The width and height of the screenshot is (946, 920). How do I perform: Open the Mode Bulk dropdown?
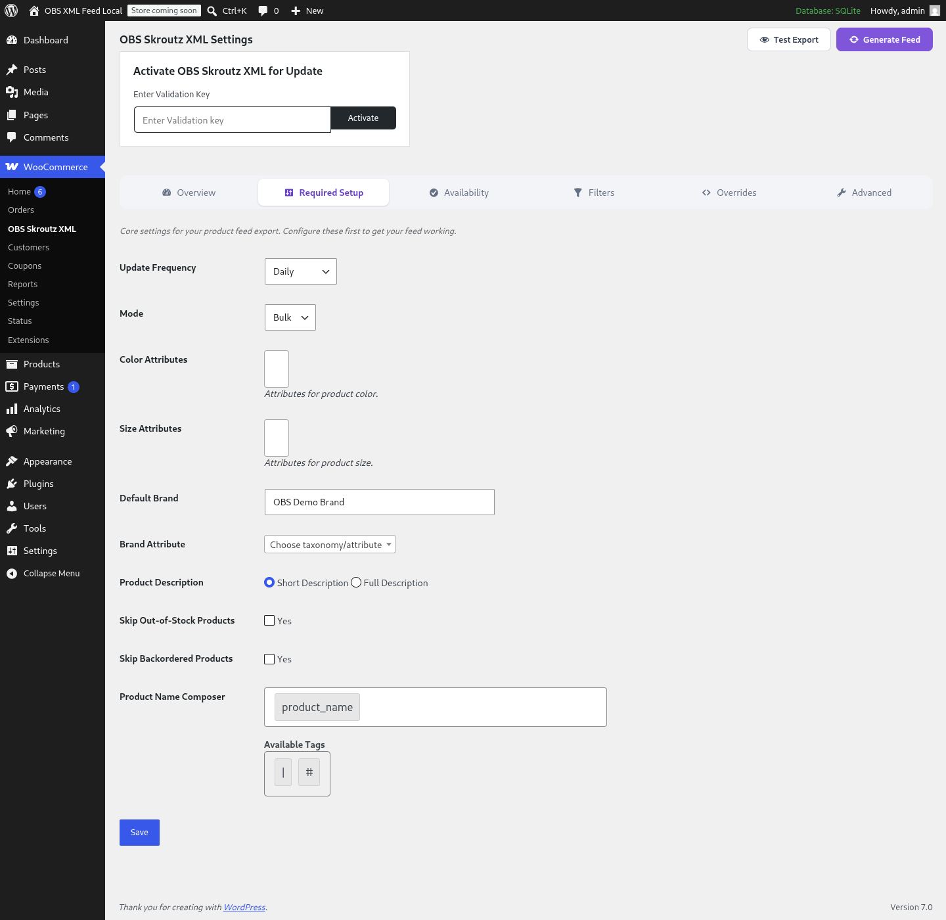(x=290, y=317)
